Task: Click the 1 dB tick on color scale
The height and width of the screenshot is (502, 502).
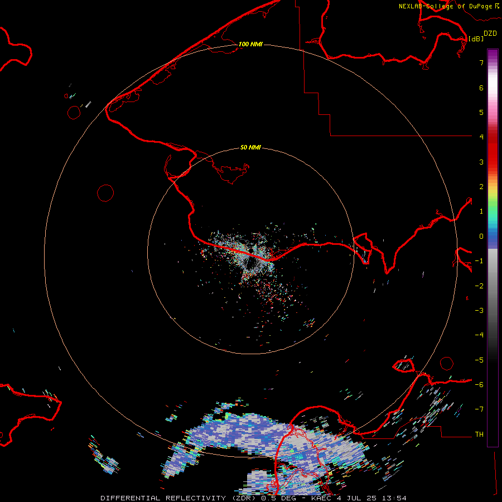Action: click(x=481, y=211)
